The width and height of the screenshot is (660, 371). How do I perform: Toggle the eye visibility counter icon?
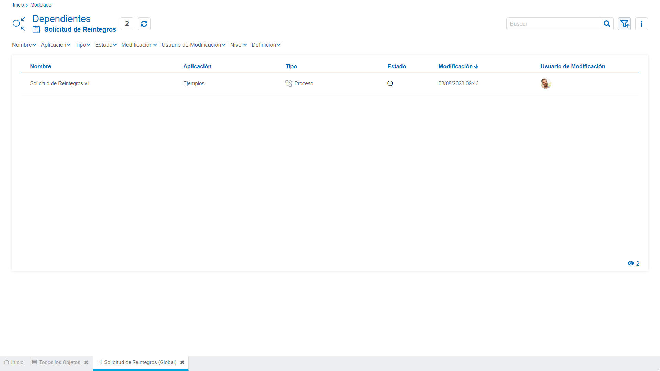pos(631,263)
